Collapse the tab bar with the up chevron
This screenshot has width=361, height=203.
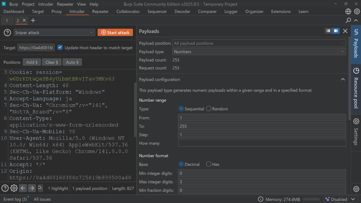tap(356, 20)
